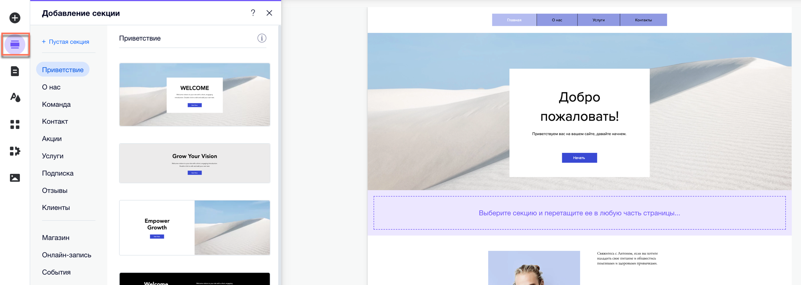Image resolution: width=801 pixels, height=285 pixels.
Task: Click the Главная tab in site menu
Action: pyautogui.click(x=514, y=20)
